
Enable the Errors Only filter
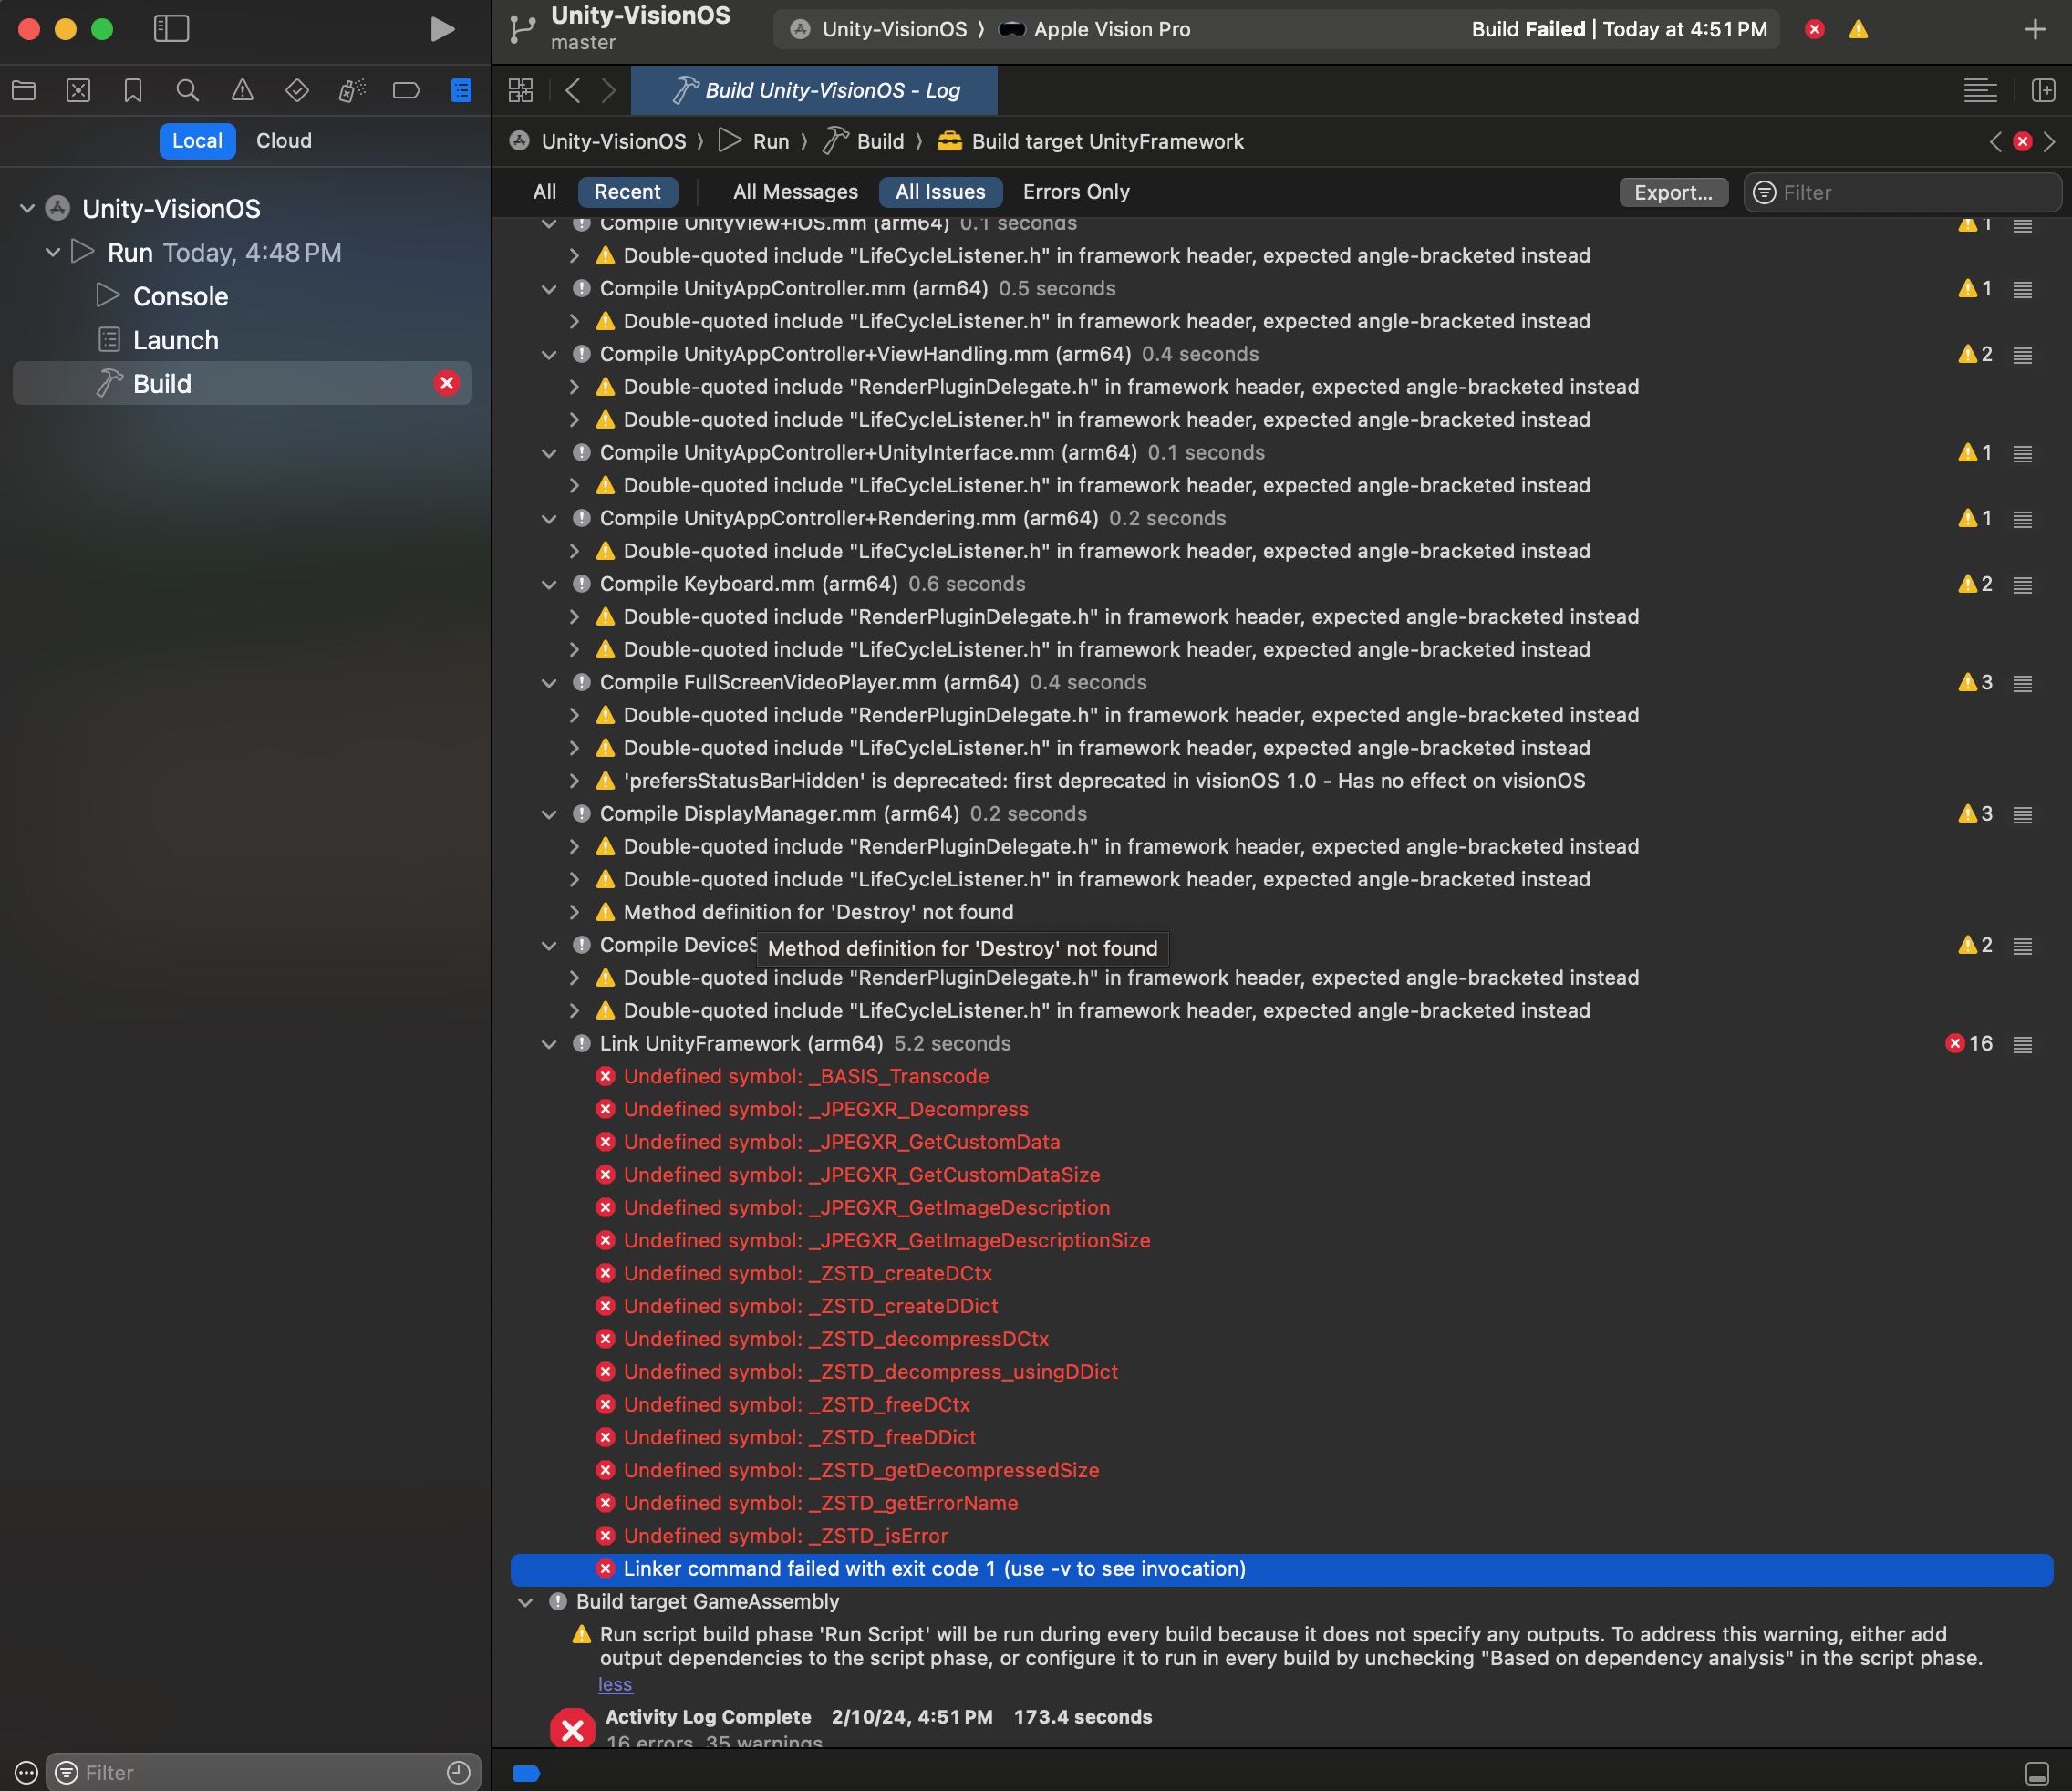point(1075,192)
